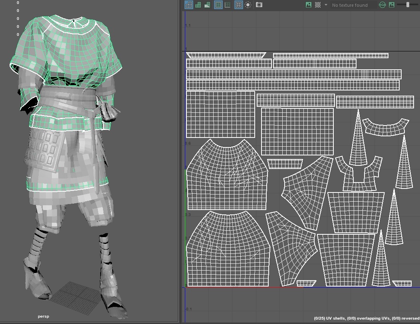Enable the pixel snapping toggle
This screenshot has height=324, width=420.
[248, 5]
